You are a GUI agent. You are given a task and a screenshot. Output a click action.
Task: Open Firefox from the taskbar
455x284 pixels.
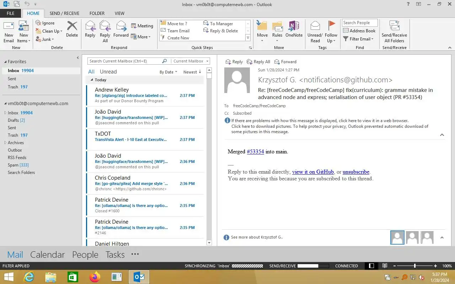pyautogui.click(x=95, y=277)
